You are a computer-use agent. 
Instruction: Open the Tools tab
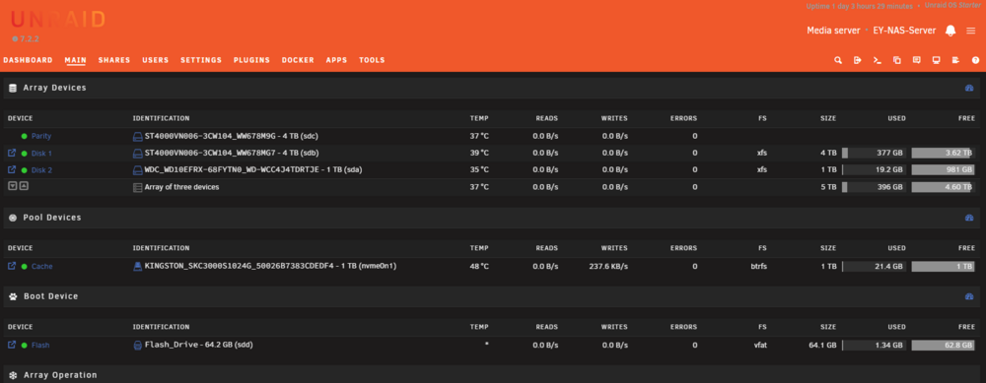point(372,60)
